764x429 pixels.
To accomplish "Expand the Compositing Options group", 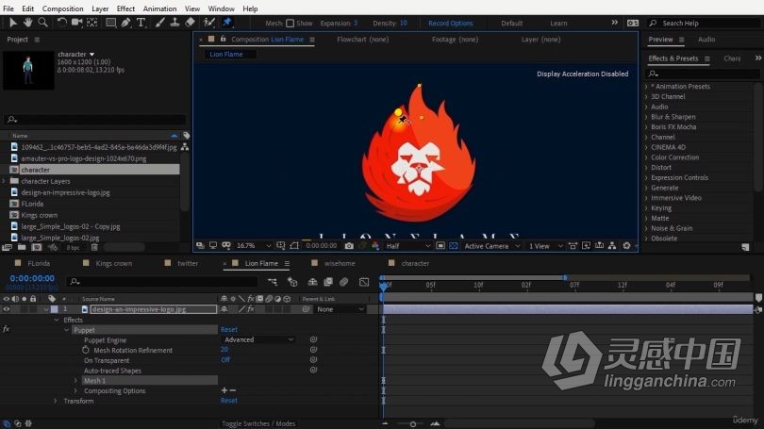I will [x=75, y=390].
